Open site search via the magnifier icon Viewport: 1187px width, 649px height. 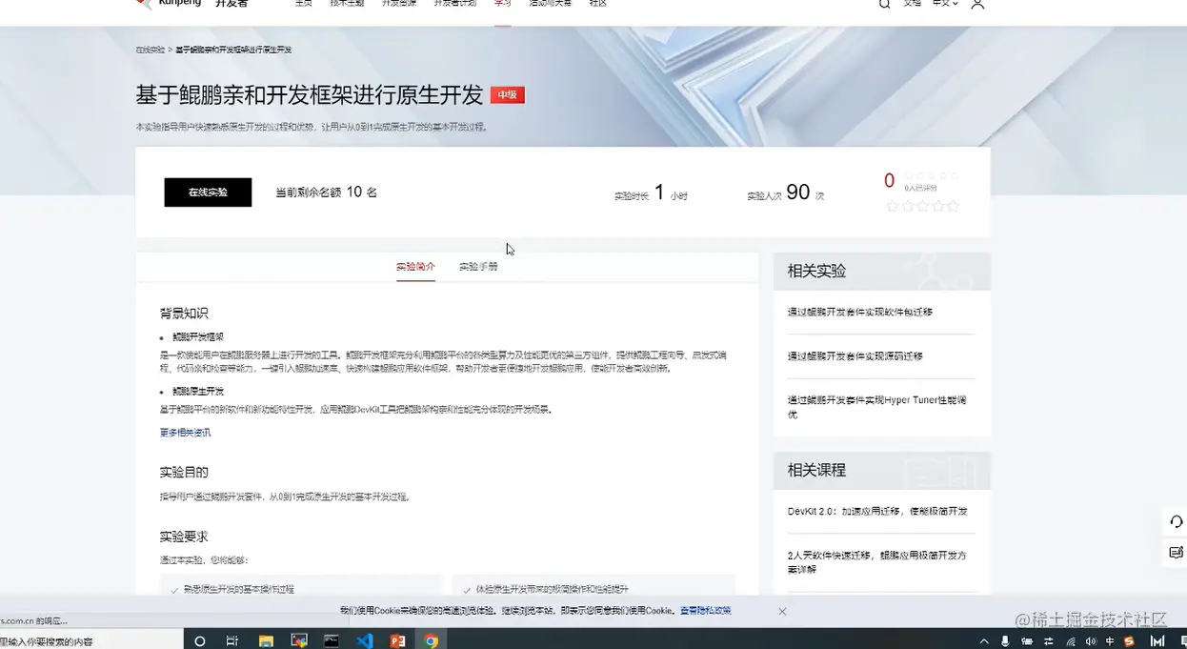[x=884, y=4]
